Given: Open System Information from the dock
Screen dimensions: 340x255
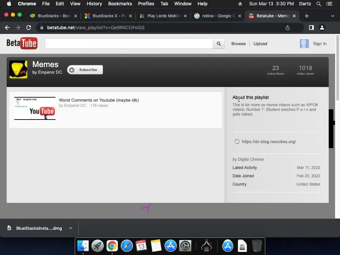Looking at the screenshot, I should point(207,245).
